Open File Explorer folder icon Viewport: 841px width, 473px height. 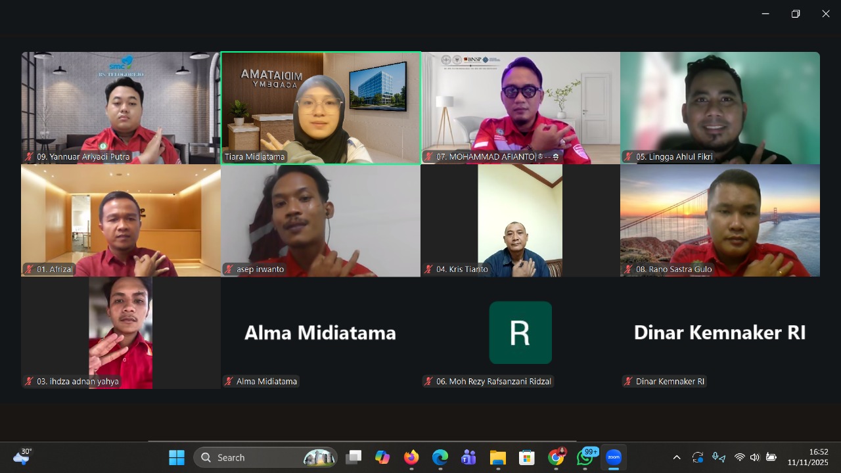point(497,457)
